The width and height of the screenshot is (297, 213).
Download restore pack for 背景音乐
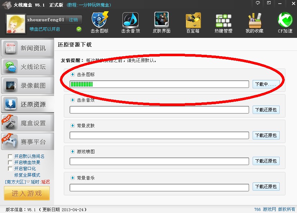point(266,187)
